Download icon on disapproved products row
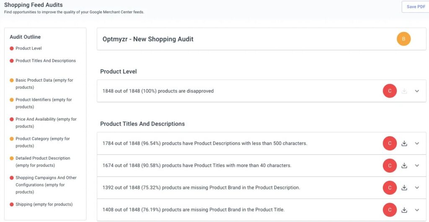Viewport: 429px width, 222px height. click(x=404, y=91)
